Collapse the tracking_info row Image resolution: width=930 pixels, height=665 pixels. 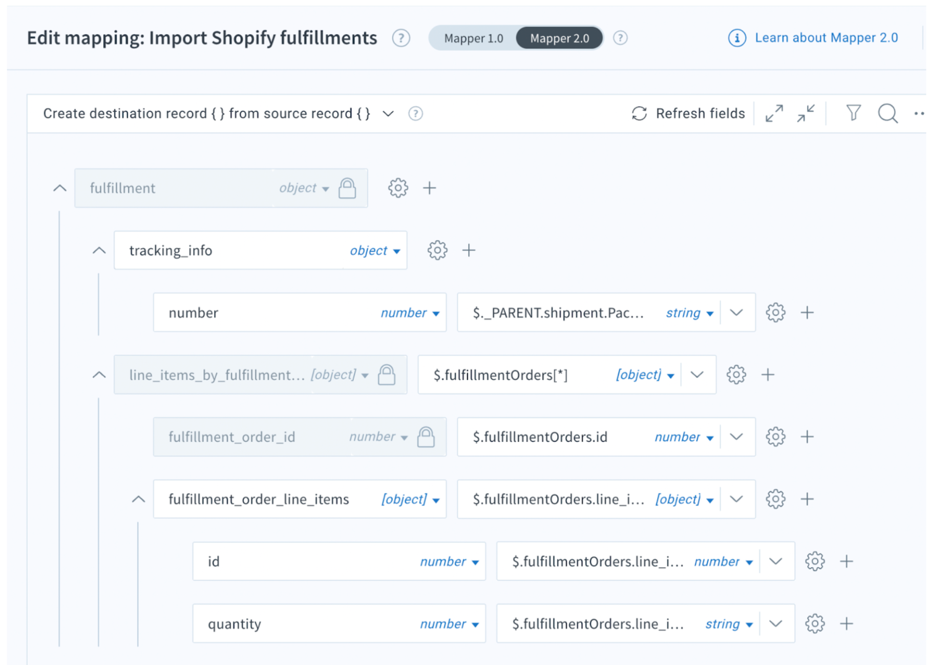coord(99,251)
